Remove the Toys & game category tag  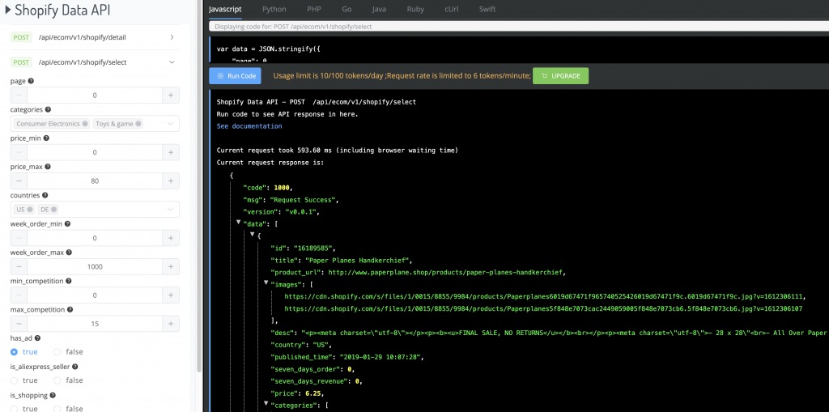138,124
